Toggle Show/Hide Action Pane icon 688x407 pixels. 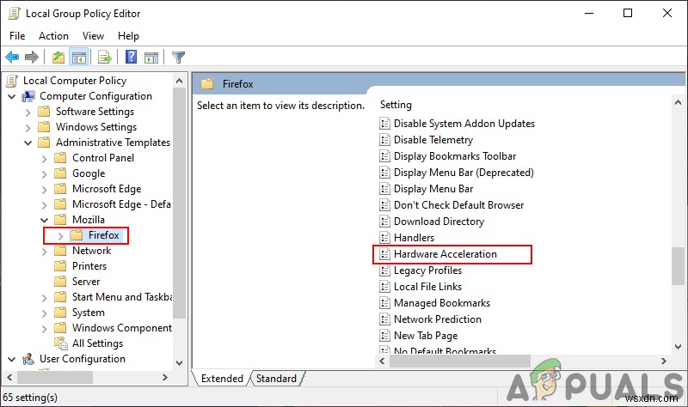151,57
